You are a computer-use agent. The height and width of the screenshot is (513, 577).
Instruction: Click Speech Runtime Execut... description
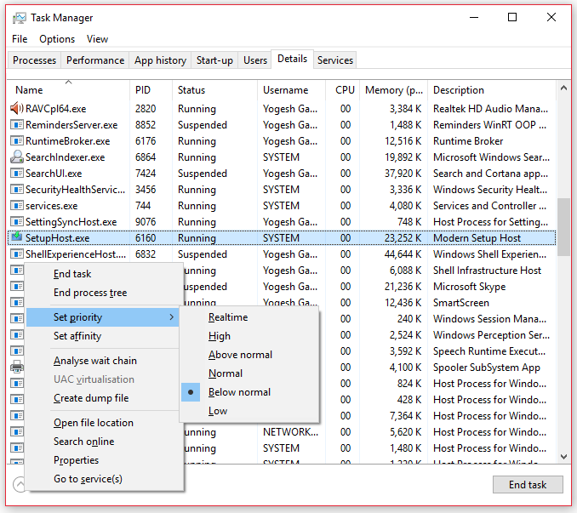pyautogui.click(x=489, y=351)
